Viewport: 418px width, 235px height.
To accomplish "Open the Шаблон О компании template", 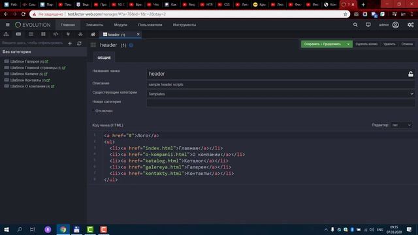I will click(x=27, y=86).
